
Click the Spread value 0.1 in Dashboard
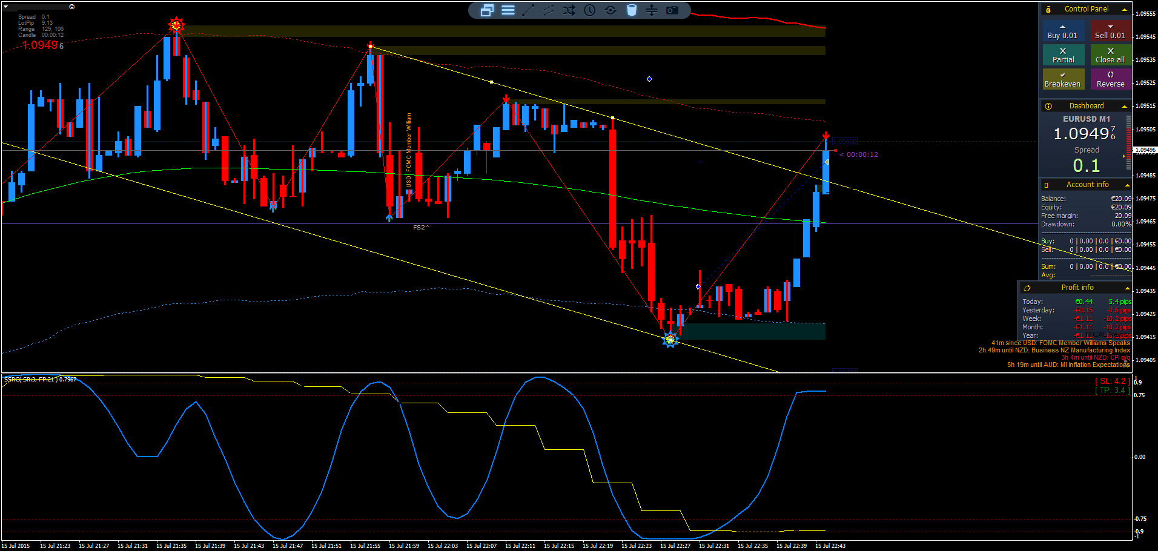(x=1087, y=165)
